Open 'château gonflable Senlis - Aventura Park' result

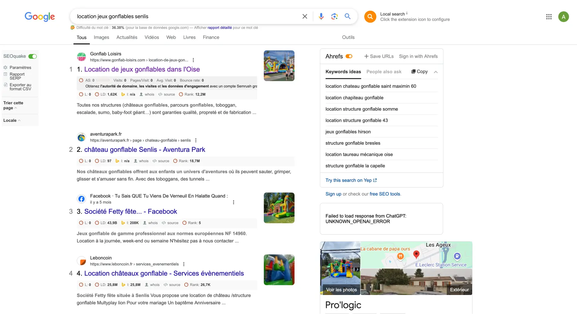(145, 150)
